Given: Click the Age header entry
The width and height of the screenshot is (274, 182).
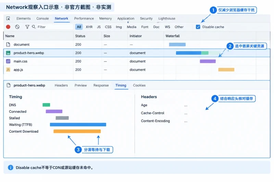Looking at the screenshot, I should click(x=144, y=105).
